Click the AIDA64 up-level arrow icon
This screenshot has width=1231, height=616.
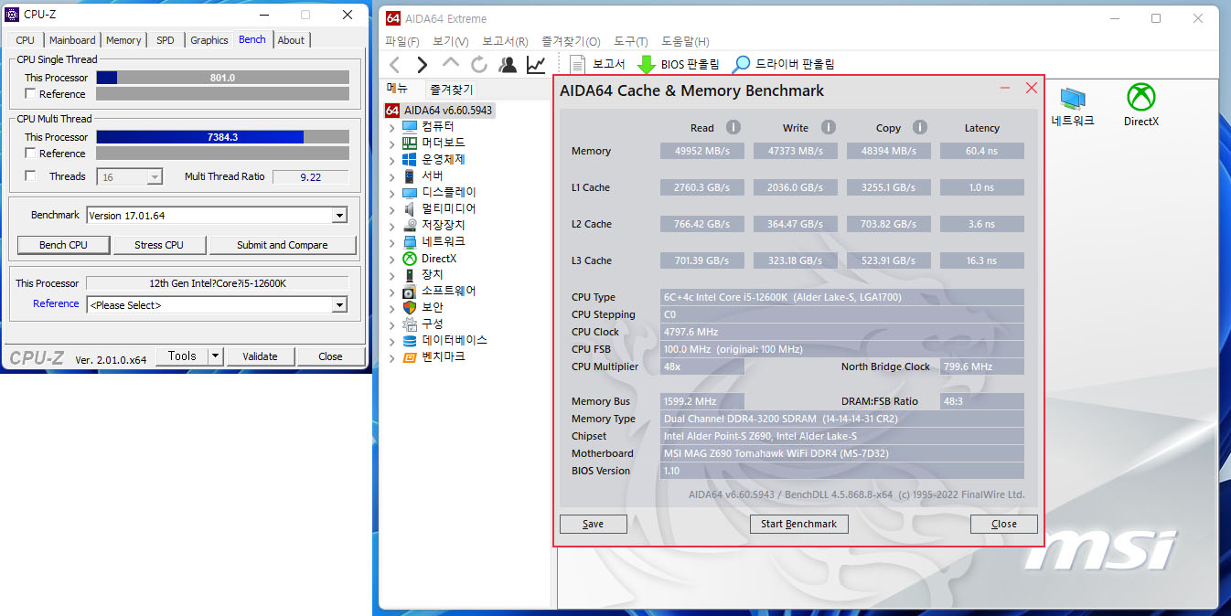451,64
